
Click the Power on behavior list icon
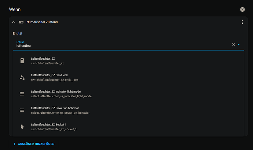(x=22, y=110)
